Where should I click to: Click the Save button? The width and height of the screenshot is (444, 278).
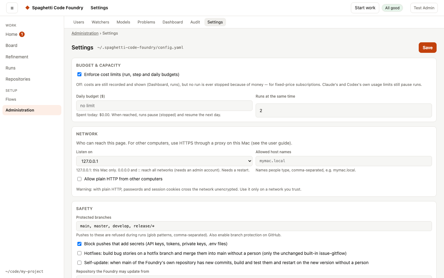click(427, 48)
